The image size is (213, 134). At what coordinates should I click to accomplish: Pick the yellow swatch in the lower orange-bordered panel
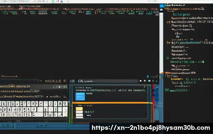click(x=79, y=109)
